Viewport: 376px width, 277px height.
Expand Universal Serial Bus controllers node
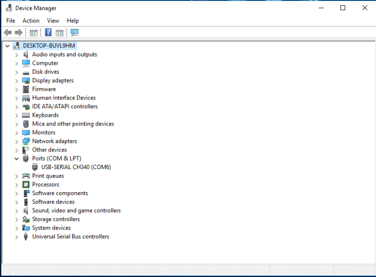coord(16,237)
